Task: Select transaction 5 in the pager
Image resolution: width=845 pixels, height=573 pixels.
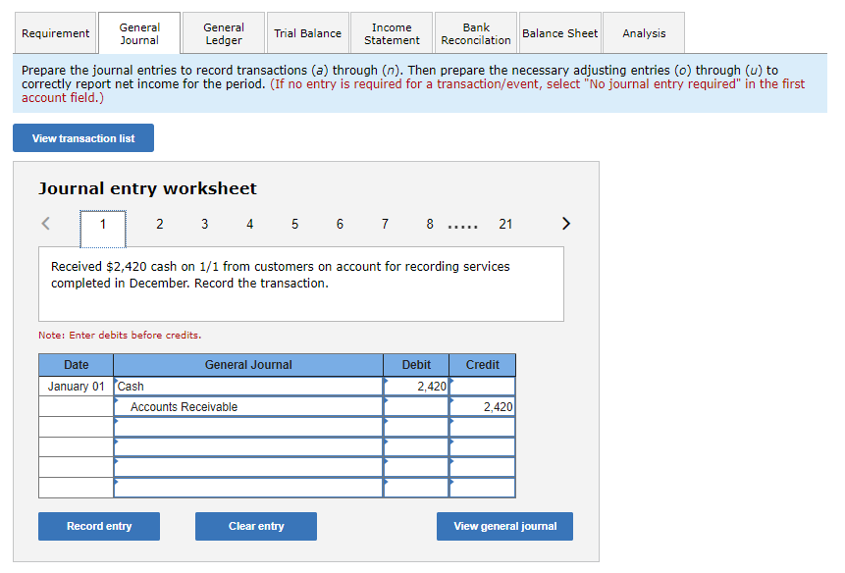Action: 294,224
